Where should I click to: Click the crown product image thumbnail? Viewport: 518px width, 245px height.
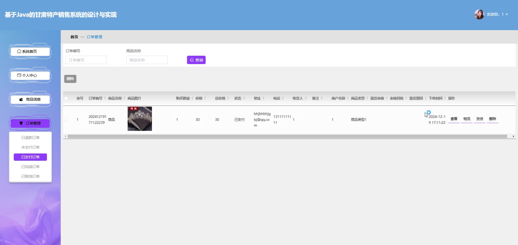coord(140,119)
